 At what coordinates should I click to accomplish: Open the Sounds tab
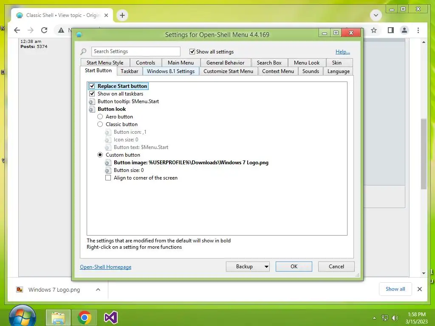[311, 71]
